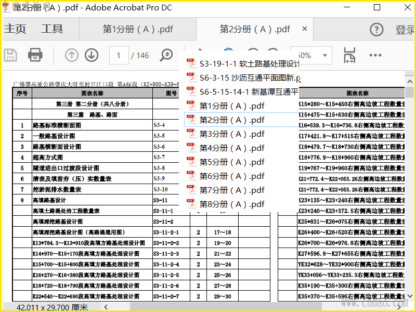Click the Save floppy disk icon
416x312 pixels.
(10, 56)
